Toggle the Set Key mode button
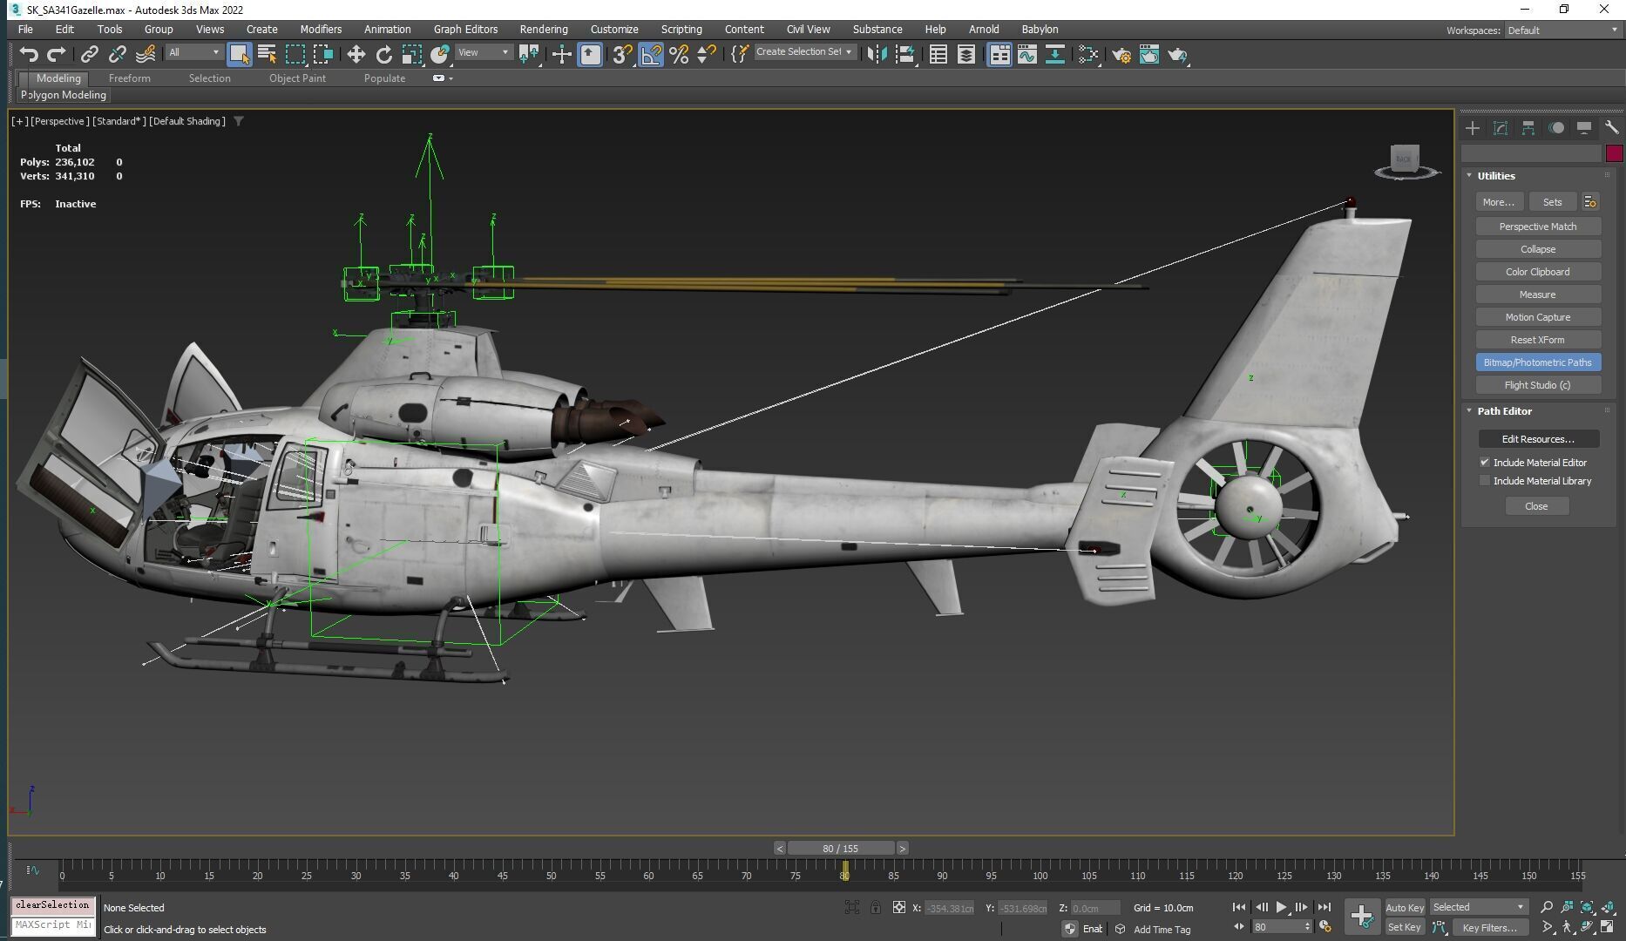The height and width of the screenshot is (941, 1626). pyautogui.click(x=1405, y=927)
